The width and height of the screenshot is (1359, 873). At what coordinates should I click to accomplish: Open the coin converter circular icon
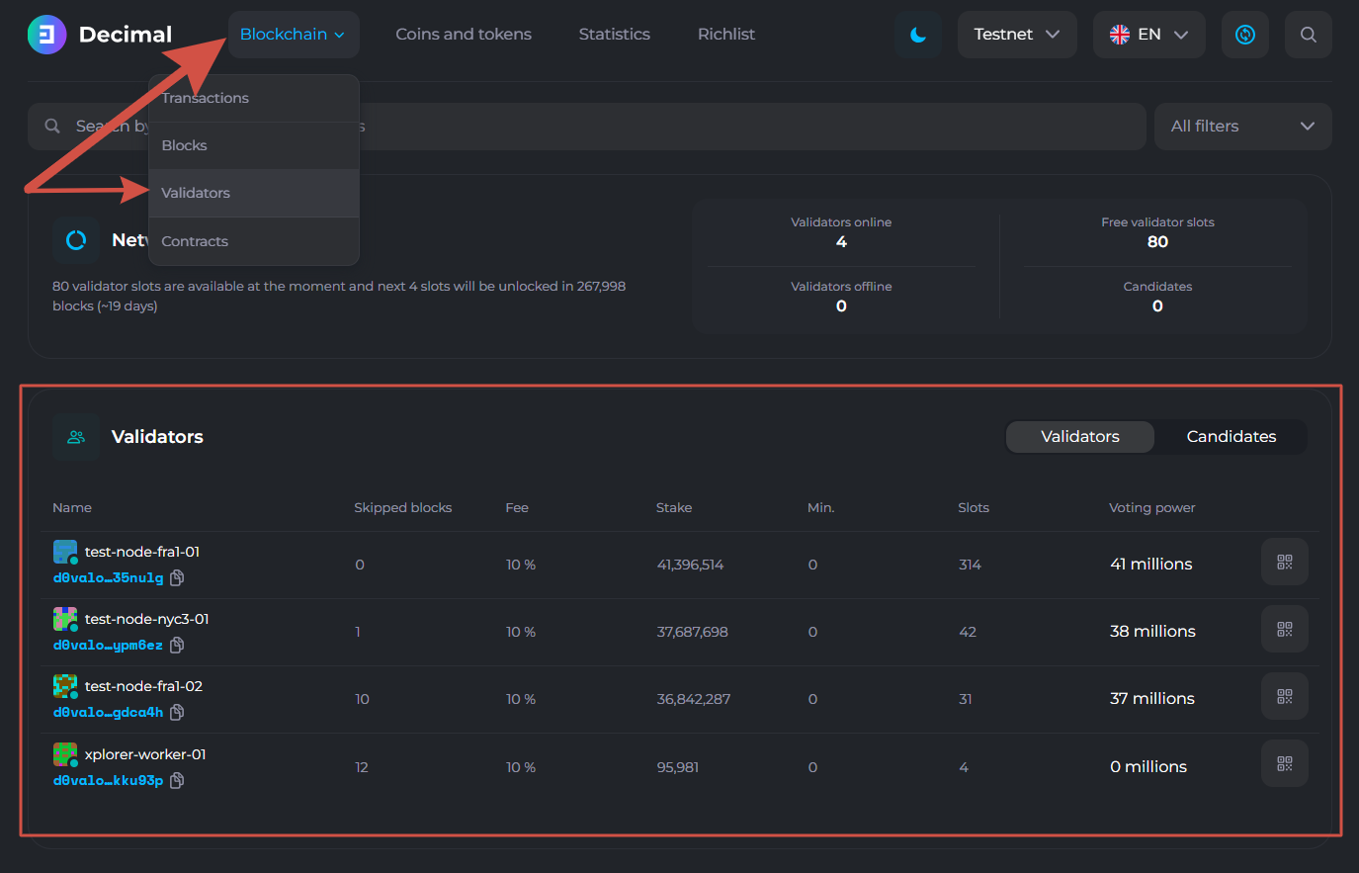click(x=1245, y=35)
